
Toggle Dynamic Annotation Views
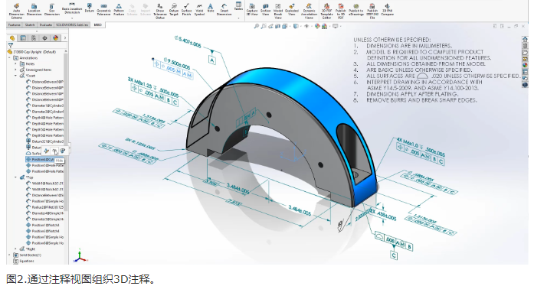click(309, 11)
